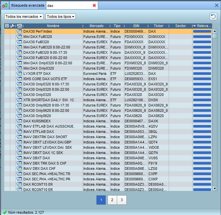Close the search window with X
Screen dimensions: 221x215
click(x=217, y=5)
